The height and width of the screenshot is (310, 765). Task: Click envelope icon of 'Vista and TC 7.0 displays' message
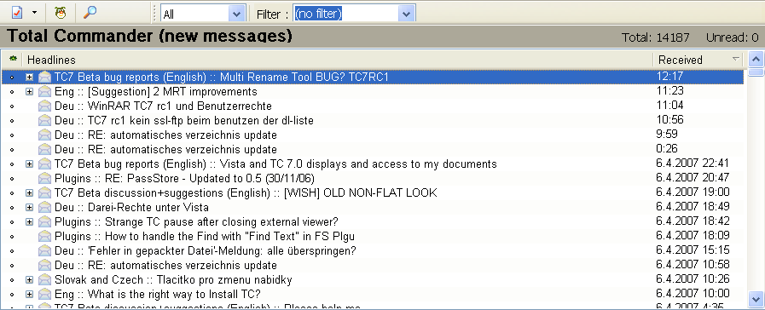[x=45, y=164]
